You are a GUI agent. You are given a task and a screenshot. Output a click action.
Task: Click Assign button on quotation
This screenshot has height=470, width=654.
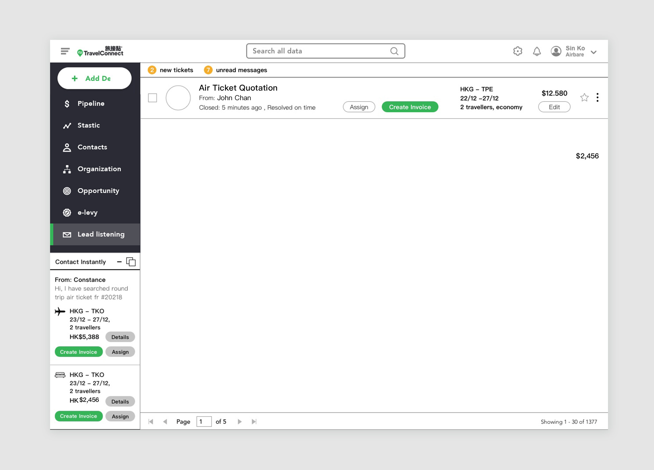coord(358,107)
